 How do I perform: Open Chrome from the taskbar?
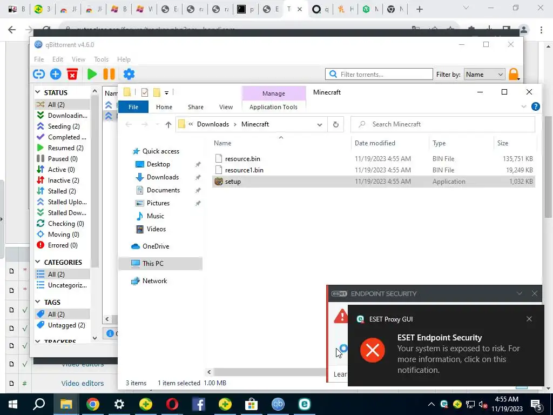93,404
